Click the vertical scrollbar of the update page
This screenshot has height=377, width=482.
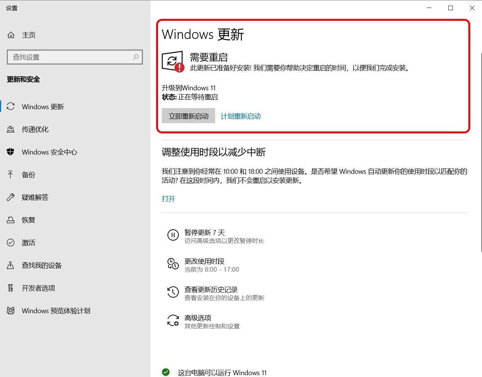[x=481, y=152]
